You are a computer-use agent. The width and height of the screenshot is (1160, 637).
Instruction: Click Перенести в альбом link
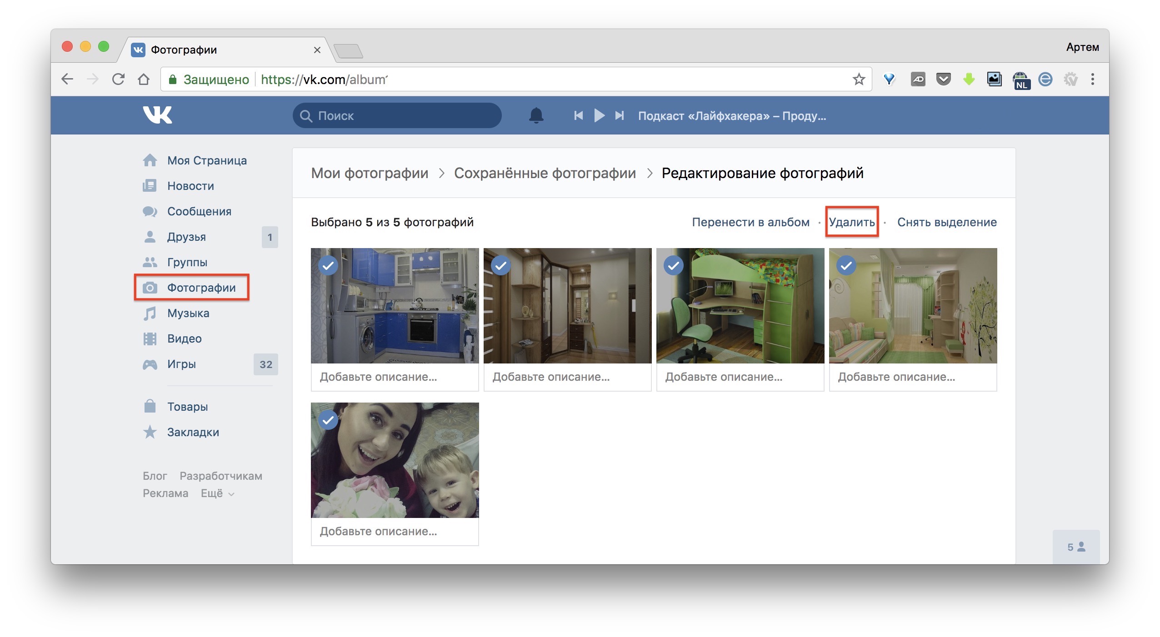tap(750, 222)
